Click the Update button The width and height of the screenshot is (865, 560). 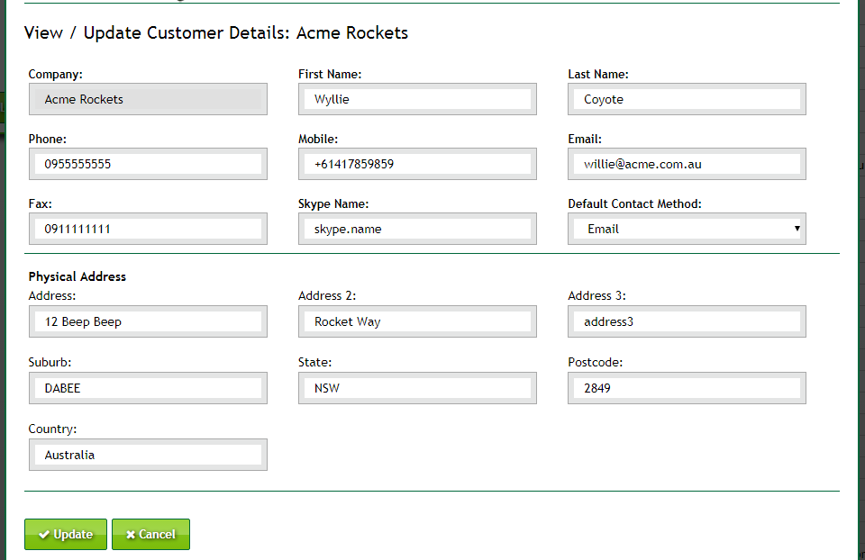pos(66,534)
